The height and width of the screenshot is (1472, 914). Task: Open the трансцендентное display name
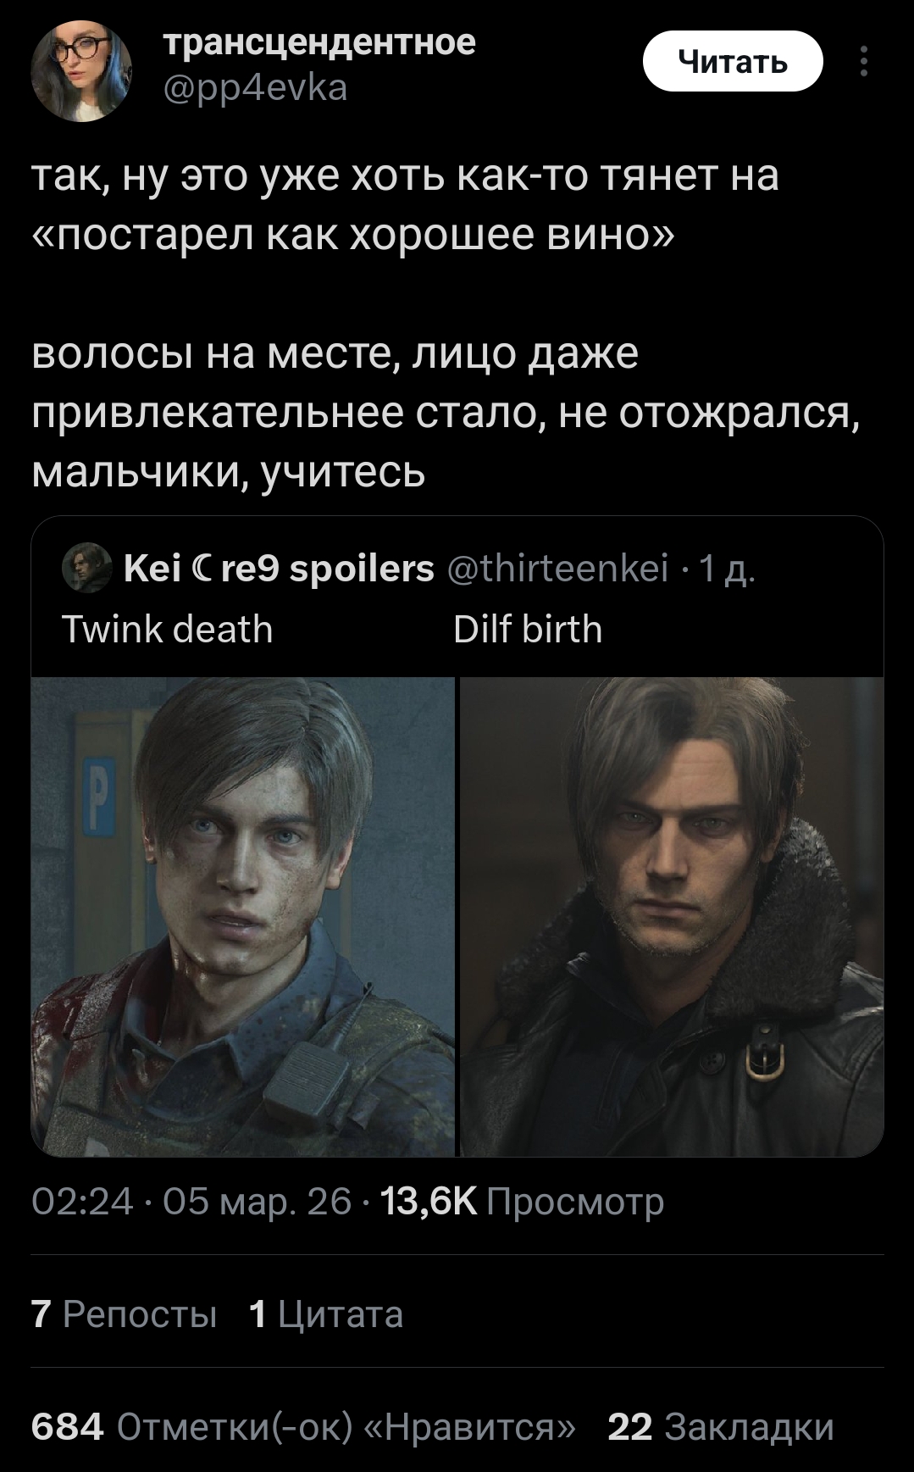click(319, 41)
